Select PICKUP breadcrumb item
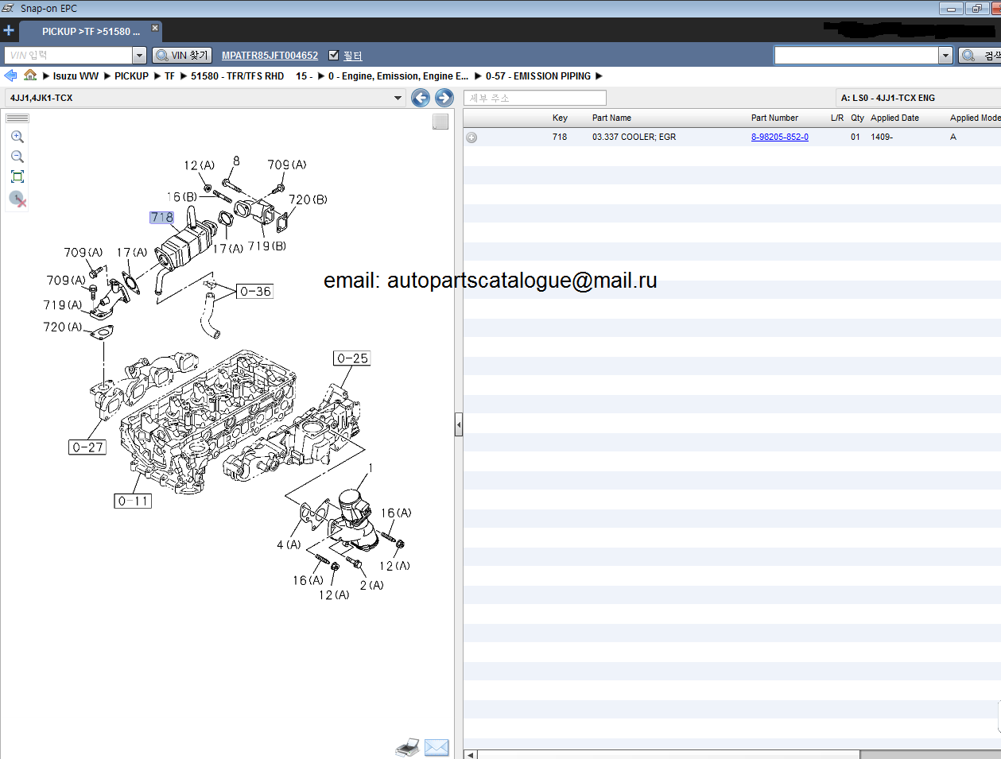 131,76
